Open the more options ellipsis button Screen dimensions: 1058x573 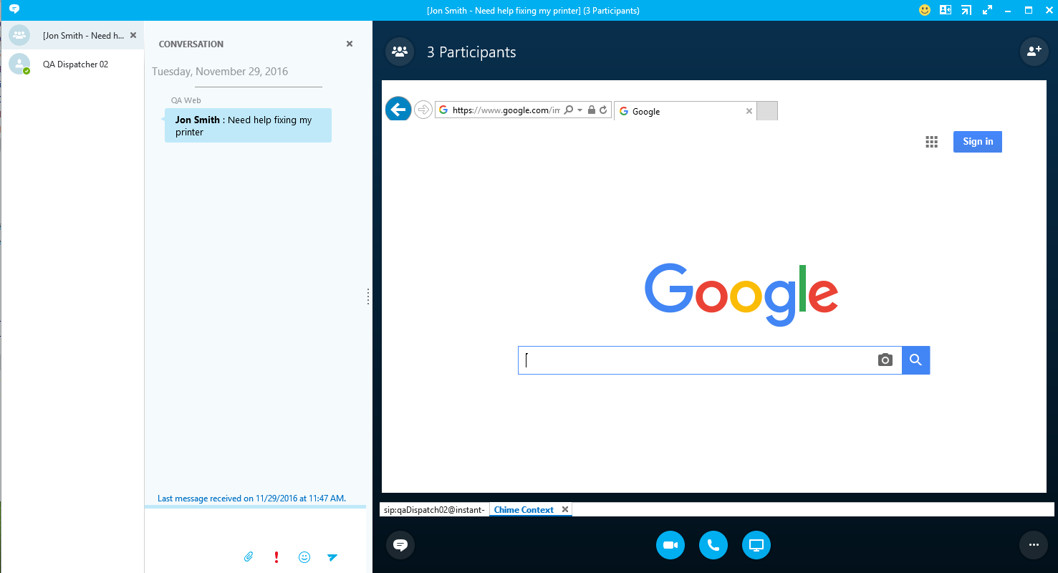click(1034, 545)
